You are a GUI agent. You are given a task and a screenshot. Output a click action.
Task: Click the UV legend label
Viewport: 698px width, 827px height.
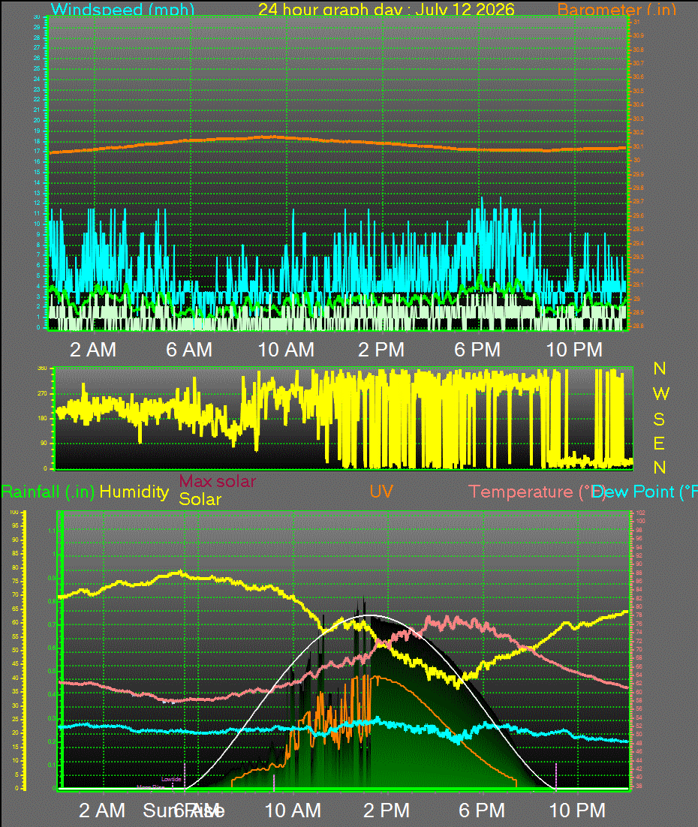pos(381,492)
